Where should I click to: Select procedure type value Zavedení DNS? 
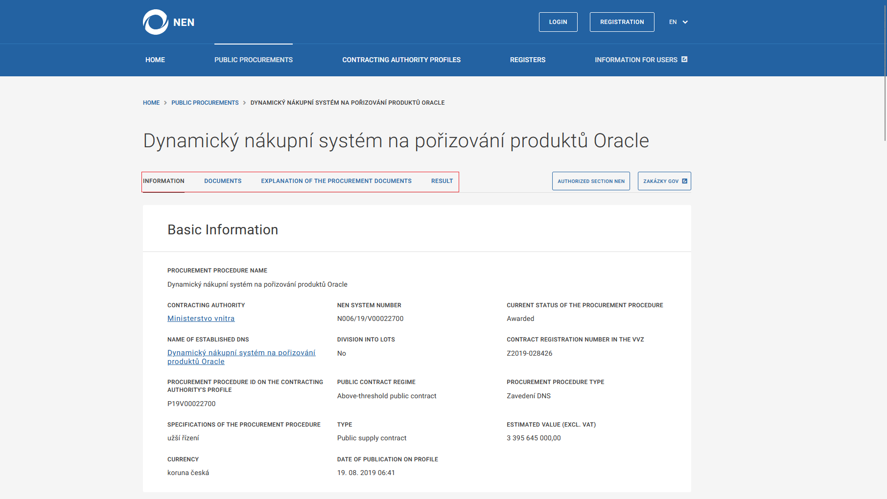(x=529, y=396)
